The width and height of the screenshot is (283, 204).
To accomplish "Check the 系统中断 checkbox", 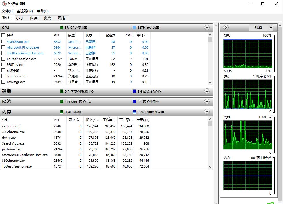I will pyautogui.click(x=3, y=70).
